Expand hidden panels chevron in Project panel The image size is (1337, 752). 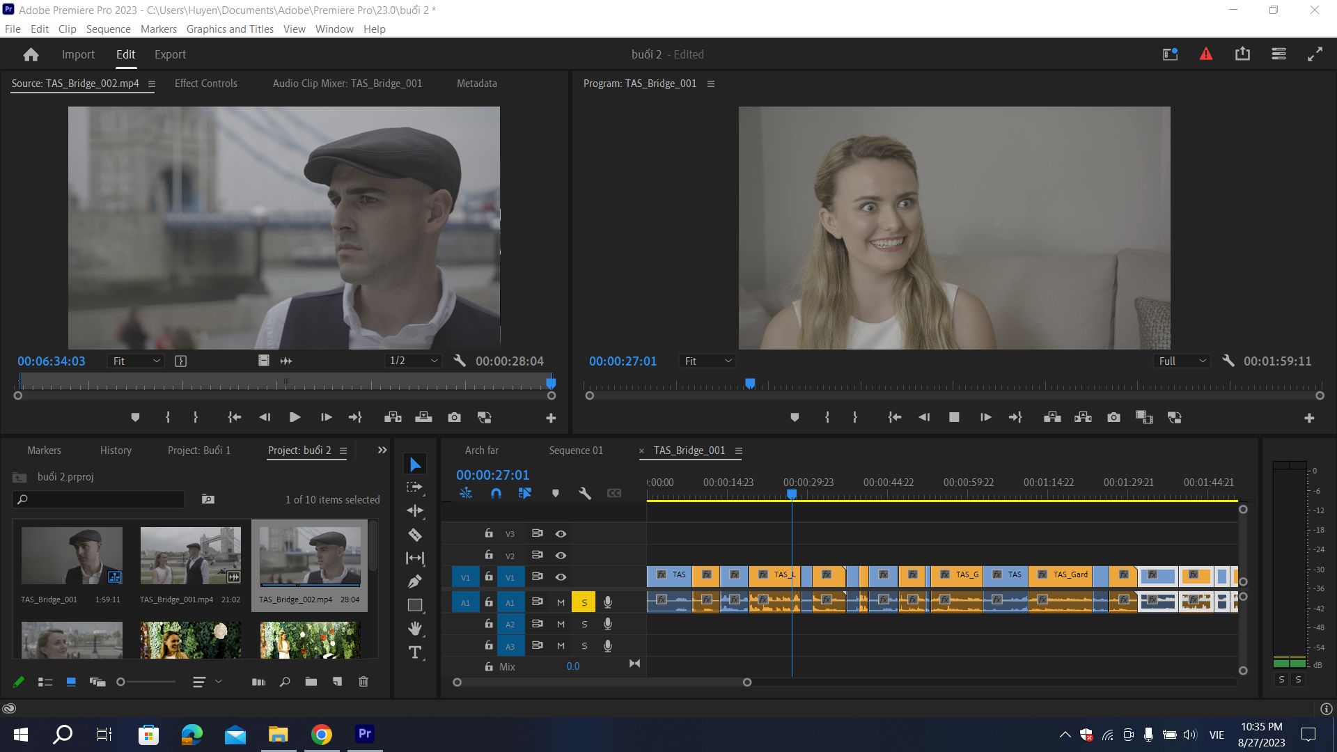[x=382, y=451]
